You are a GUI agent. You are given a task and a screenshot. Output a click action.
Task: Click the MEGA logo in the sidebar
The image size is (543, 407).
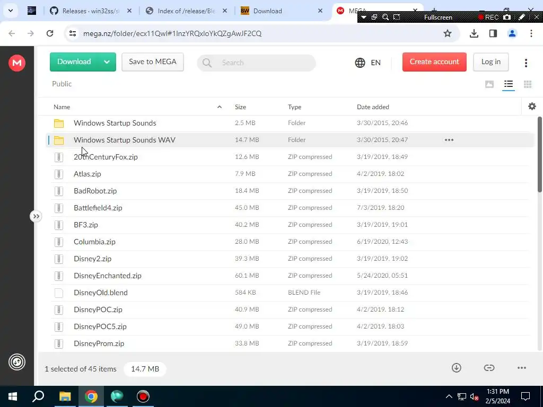coord(16,63)
